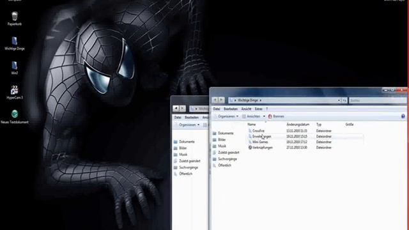Viewport: 409px width, 230px height.
Task: Open Ansicht menu in the front window
Action: point(246,109)
